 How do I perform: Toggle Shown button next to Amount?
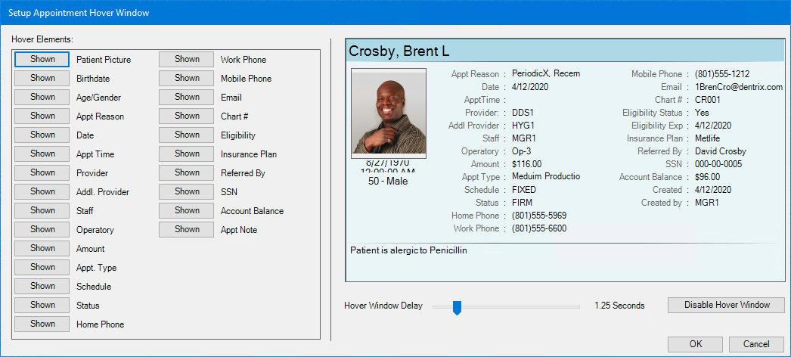tap(42, 248)
